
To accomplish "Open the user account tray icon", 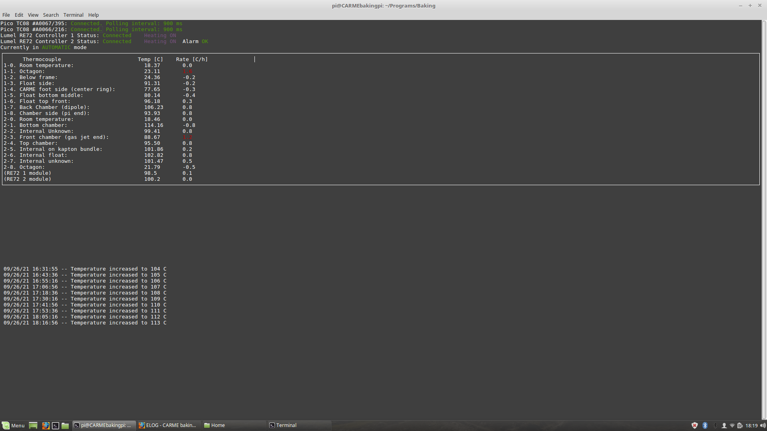I will point(724,425).
